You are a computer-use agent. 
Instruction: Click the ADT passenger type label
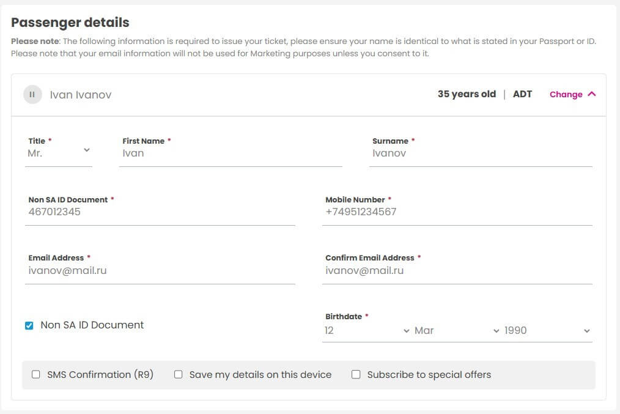522,94
